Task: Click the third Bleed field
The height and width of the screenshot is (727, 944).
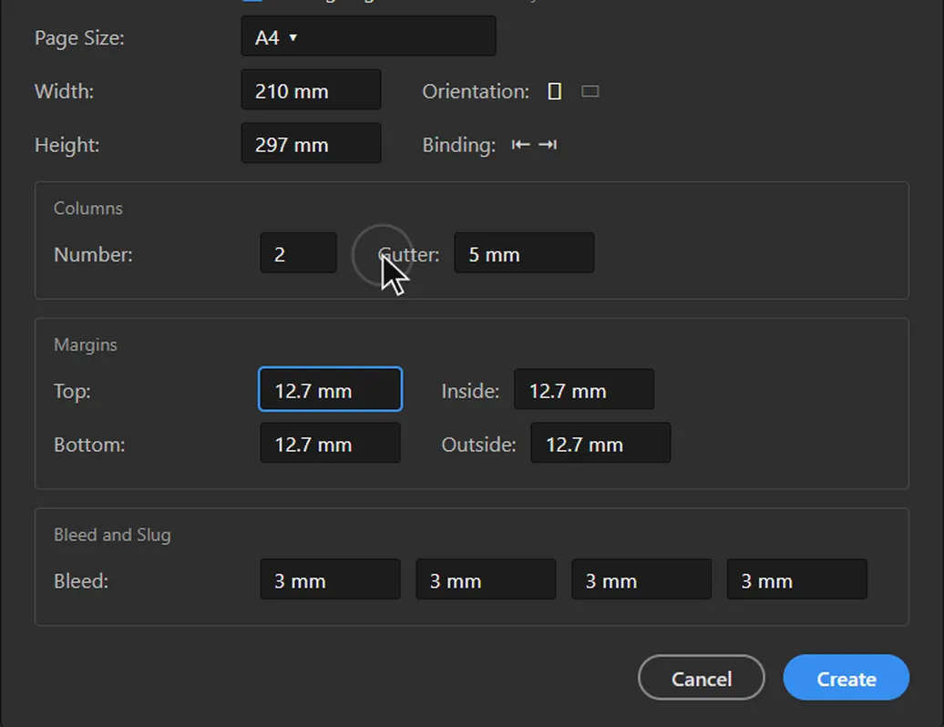Action: (x=641, y=580)
